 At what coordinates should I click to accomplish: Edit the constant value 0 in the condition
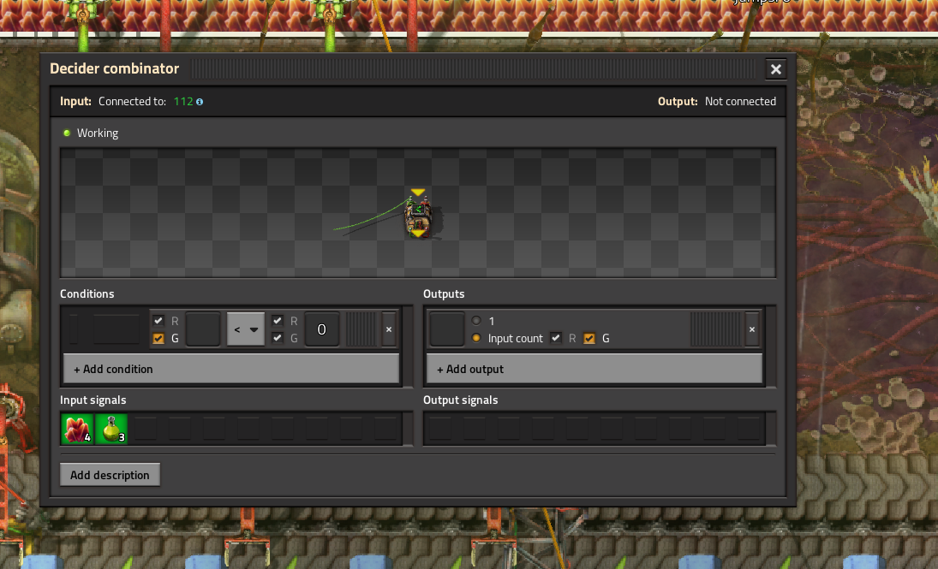pyautogui.click(x=322, y=329)
